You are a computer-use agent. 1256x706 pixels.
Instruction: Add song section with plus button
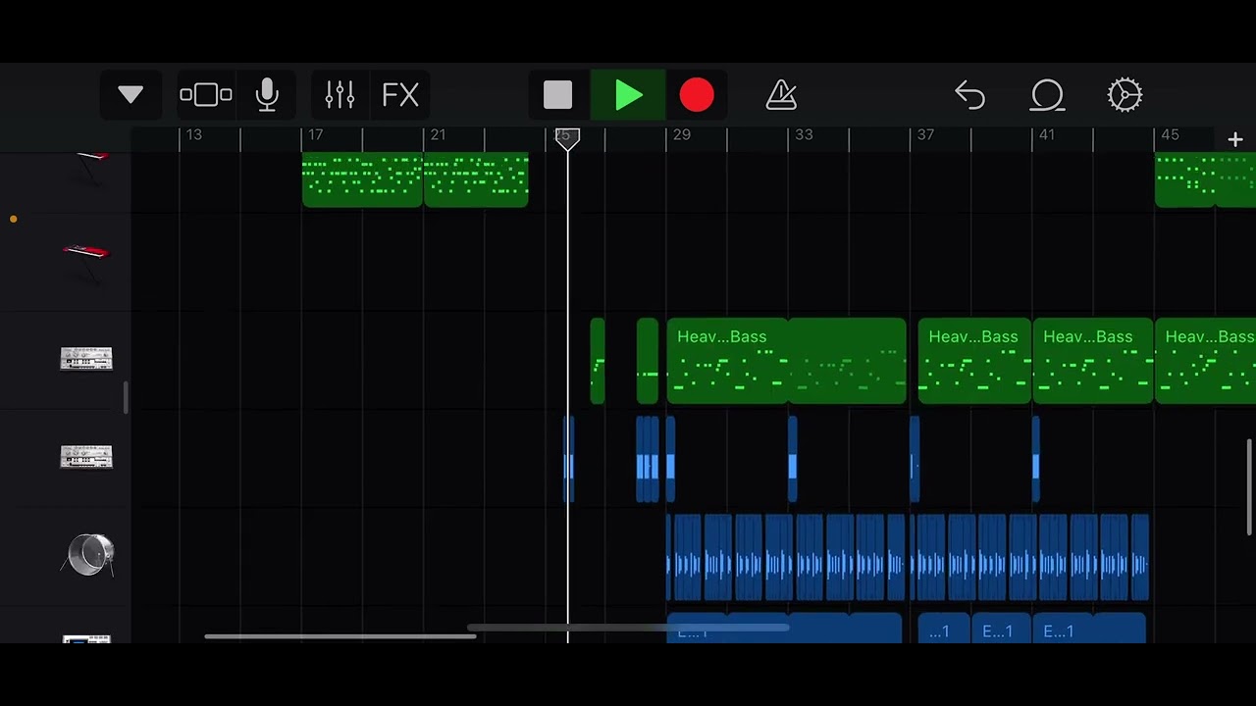(1235, 139)
